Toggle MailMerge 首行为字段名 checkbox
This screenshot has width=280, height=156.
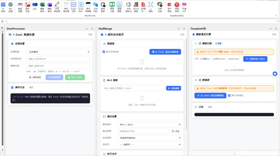tap(104, 52)
